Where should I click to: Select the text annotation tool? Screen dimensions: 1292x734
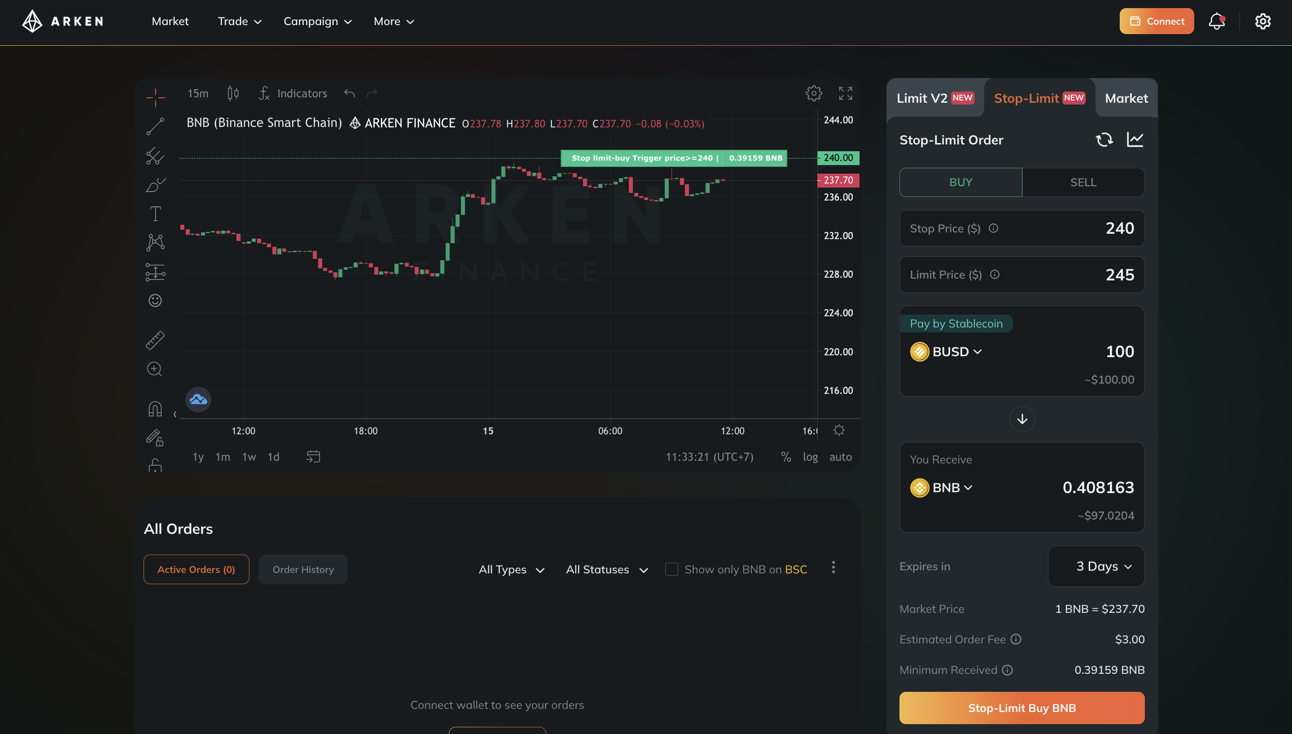tap(155, 214)
